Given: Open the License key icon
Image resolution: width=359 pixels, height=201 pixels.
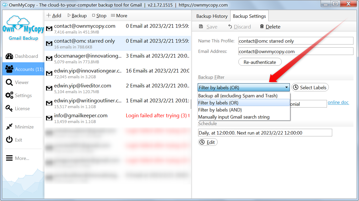Looking at the screenshot, I should [x=9, y=108].
